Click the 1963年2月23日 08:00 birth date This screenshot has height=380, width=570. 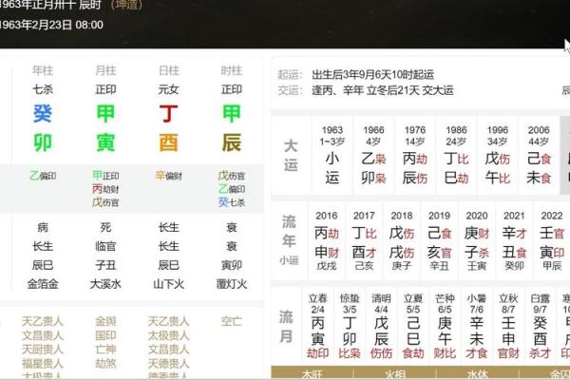point(51,25)
